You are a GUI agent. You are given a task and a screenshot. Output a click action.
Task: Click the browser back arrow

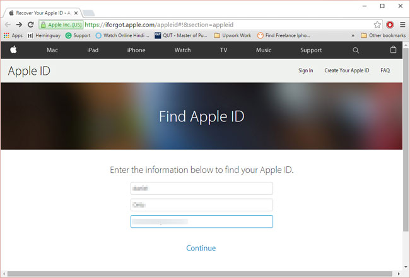click(8, 25)
